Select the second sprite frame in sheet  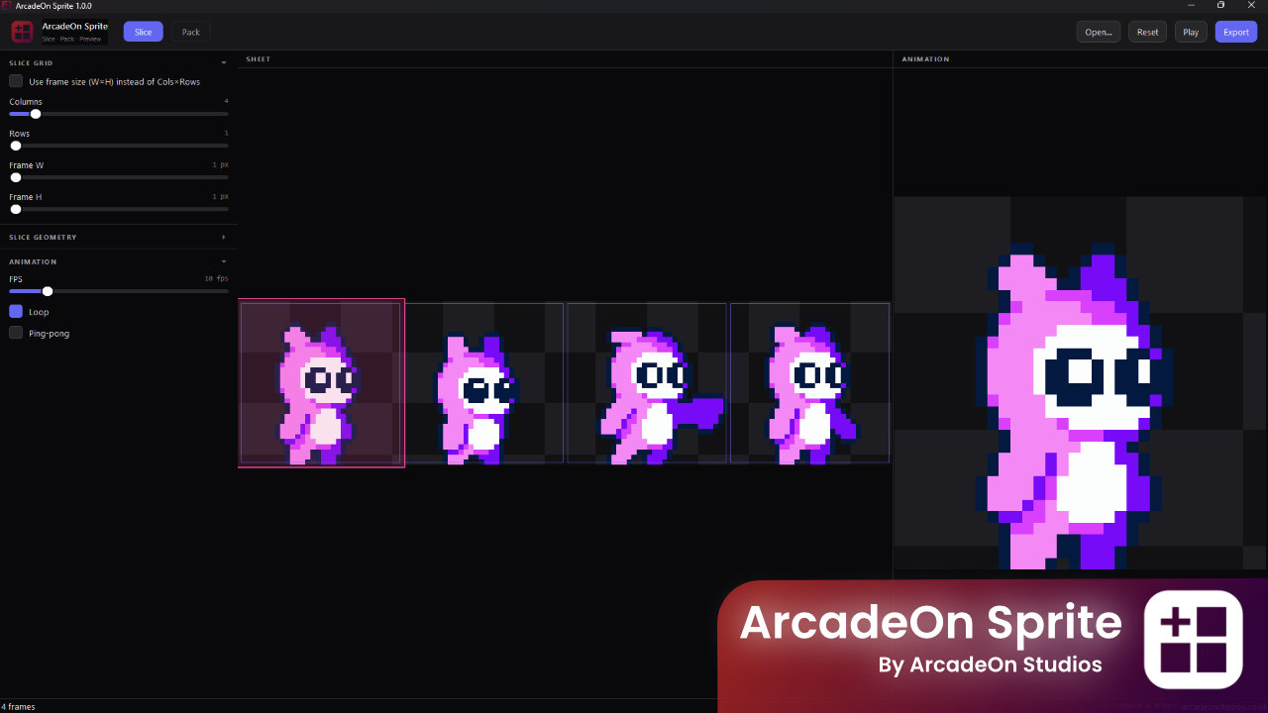pyautogui.click(x=483, y=383)
